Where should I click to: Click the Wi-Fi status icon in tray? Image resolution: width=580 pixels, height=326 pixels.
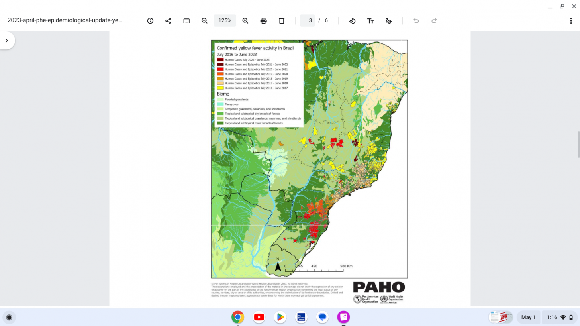click(563, 317)
